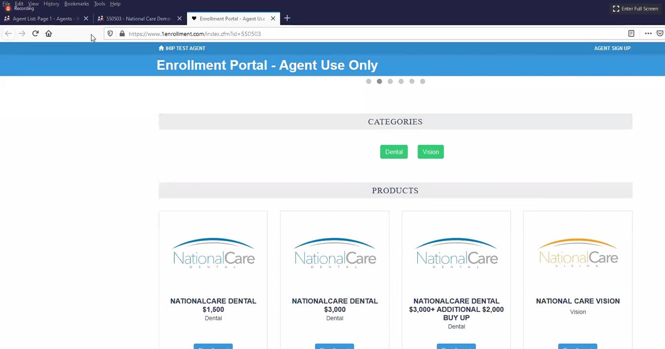Open the Bookmarks menu

point(76,3)
